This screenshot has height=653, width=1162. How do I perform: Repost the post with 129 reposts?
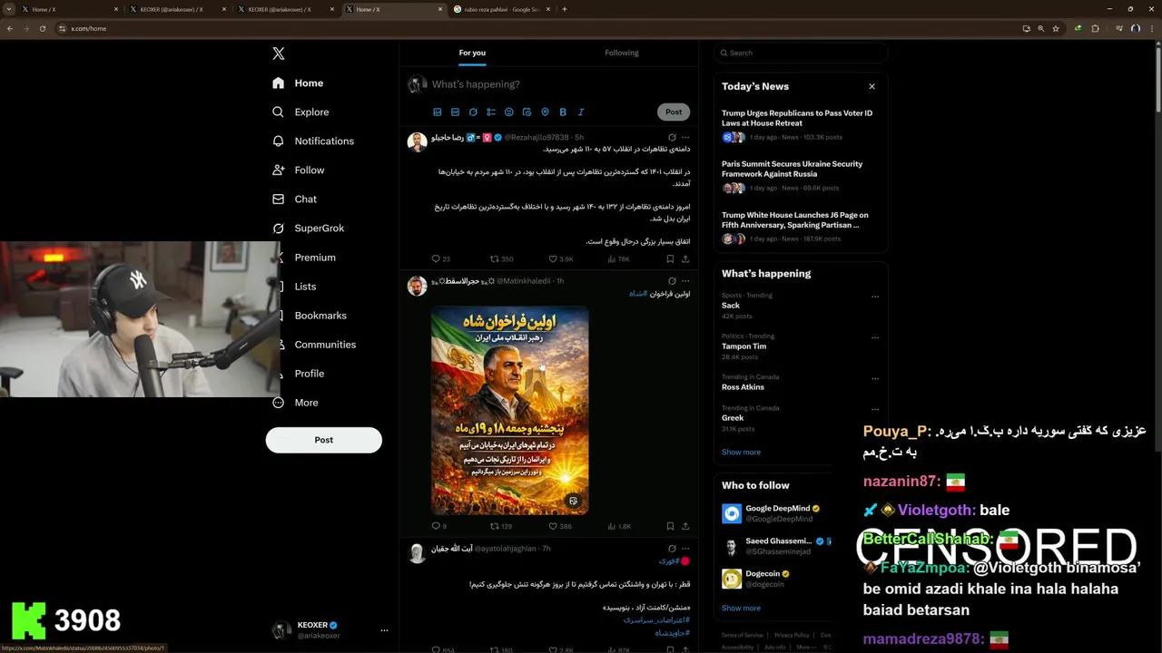(502, 526)
